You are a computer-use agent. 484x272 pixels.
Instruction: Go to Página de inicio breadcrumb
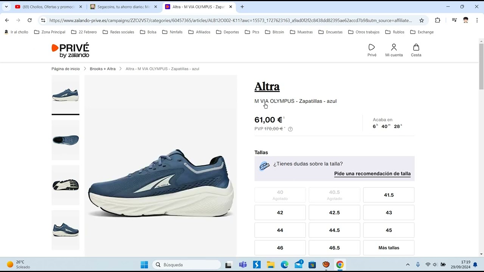point(66,69)
